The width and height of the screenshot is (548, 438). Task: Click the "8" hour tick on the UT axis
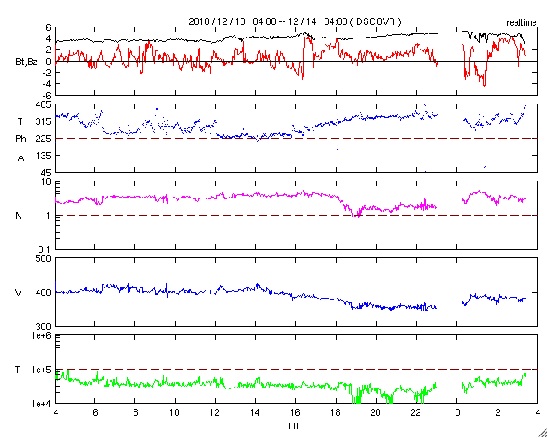point(135,412)
